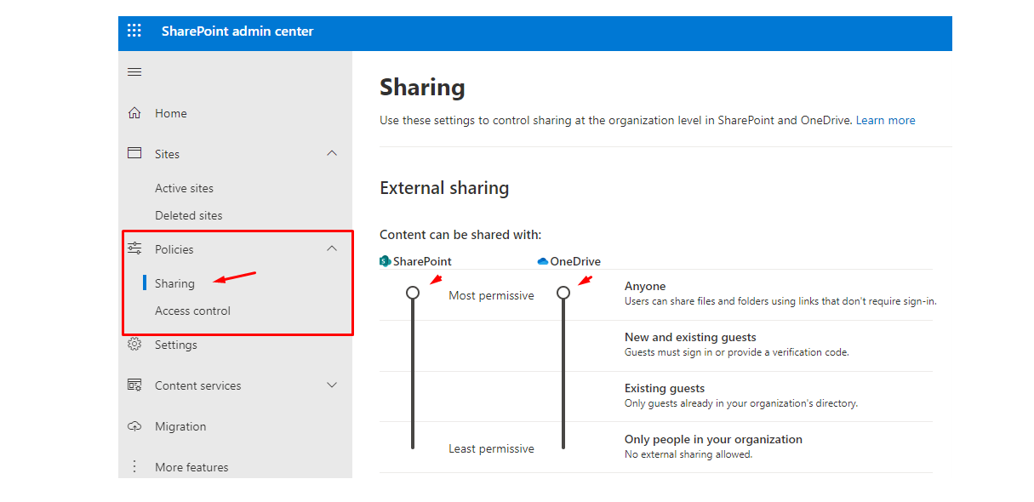Collapse the navigation hamburger menu
The height and width of the screenshot is (502, 1034).
point(134,72)
